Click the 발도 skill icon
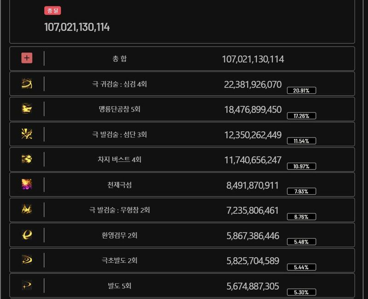 tap(27, 285)
